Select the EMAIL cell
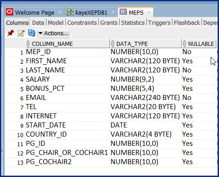Screen dimensions: 219x177 click(x=67, y=98)
